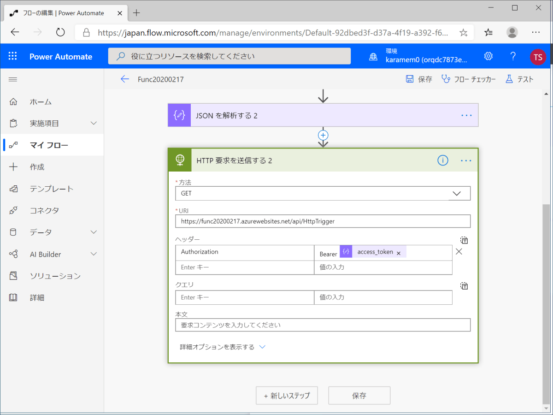Click the insert step plus icon

[x=323, y=135]
